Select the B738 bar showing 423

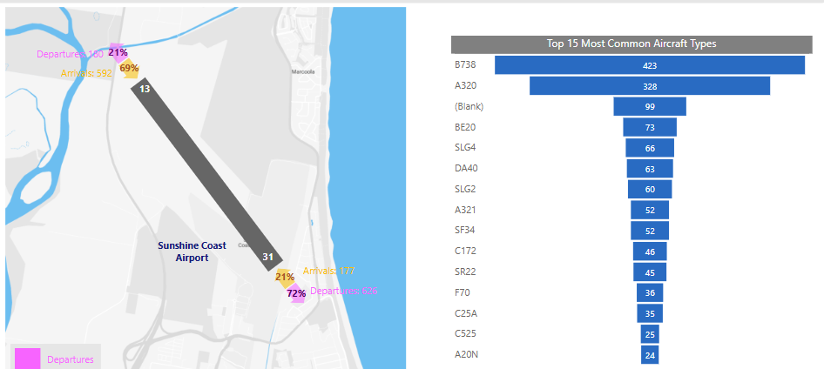(649, 65)
